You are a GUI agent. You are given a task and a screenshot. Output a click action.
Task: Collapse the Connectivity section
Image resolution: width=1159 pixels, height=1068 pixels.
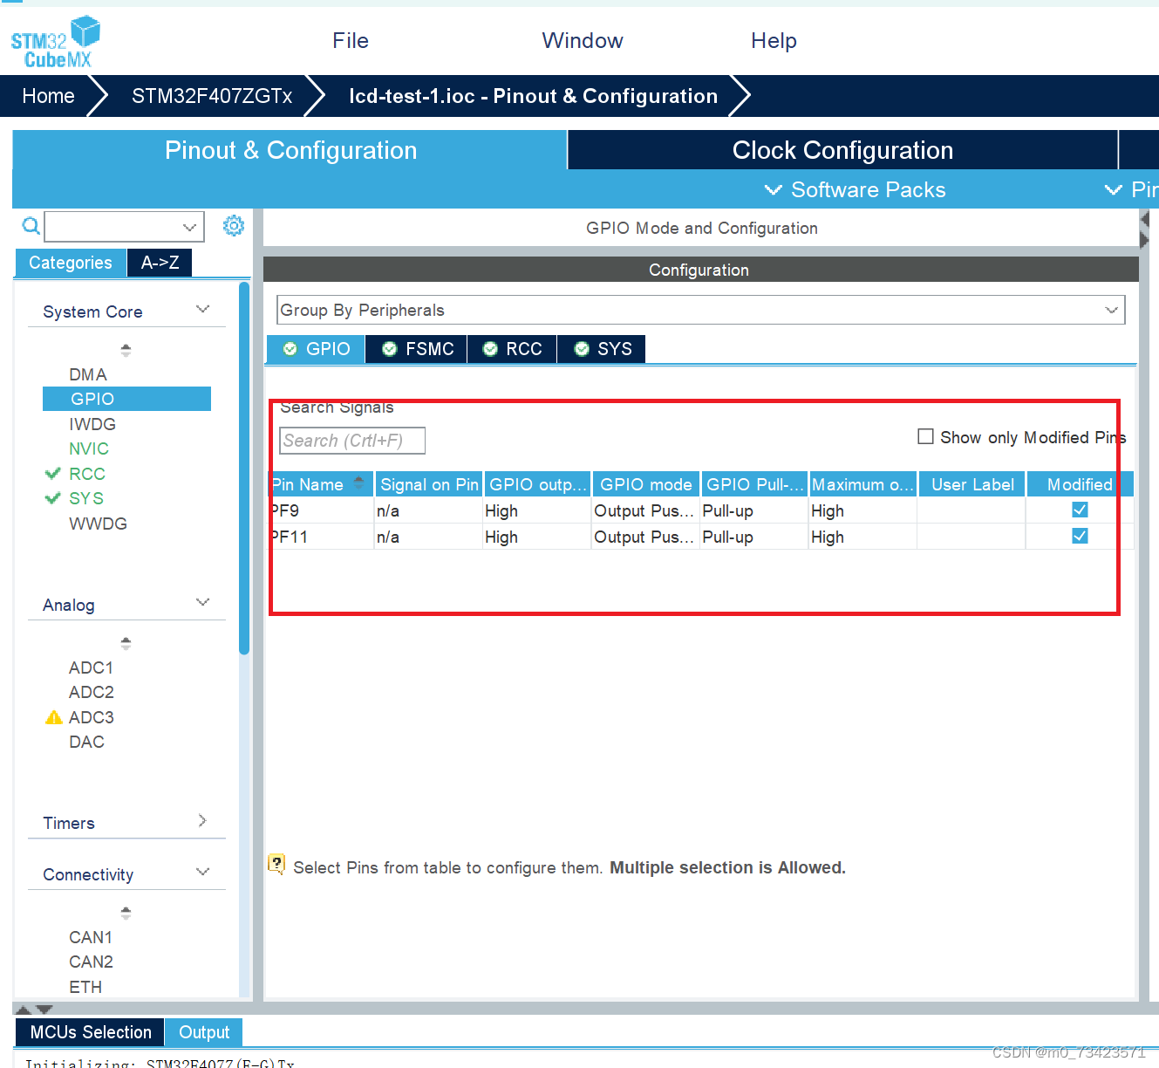tap(203, 873)
